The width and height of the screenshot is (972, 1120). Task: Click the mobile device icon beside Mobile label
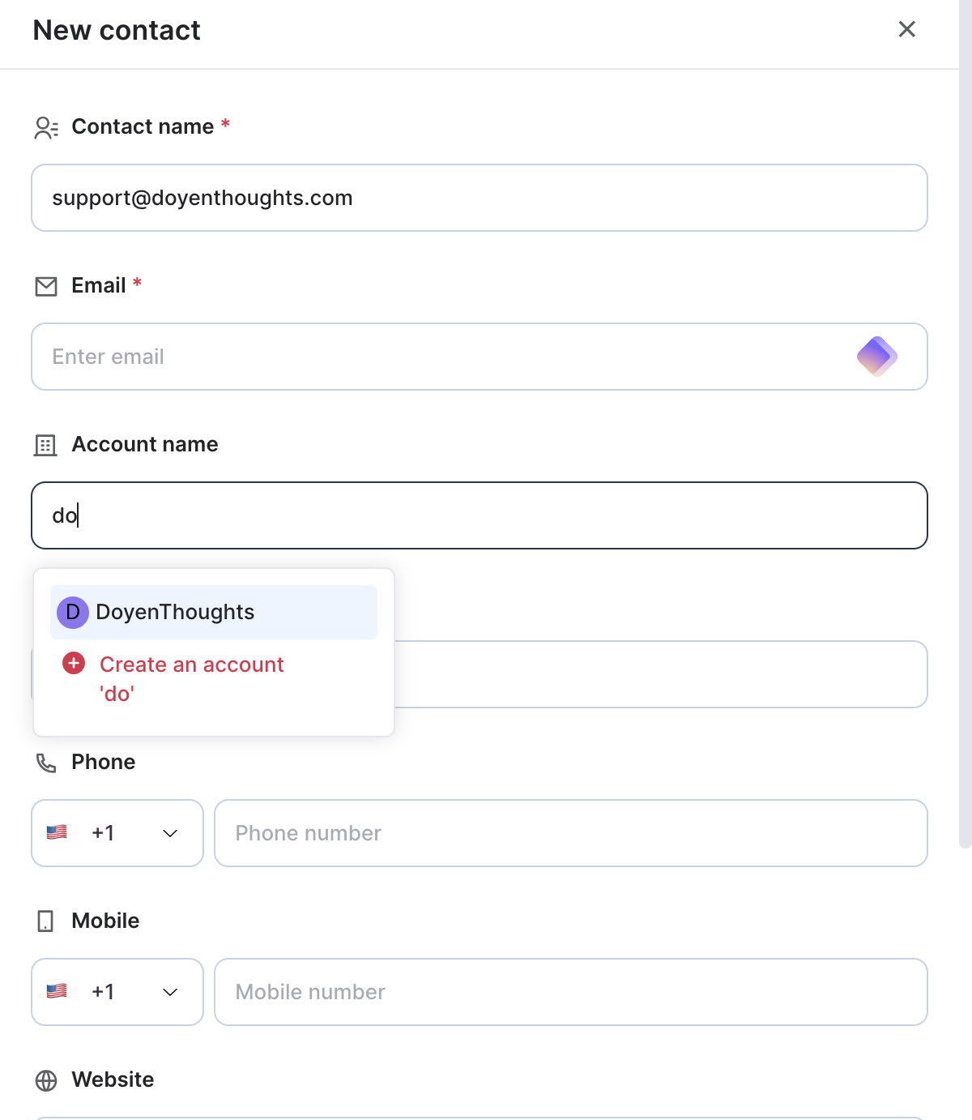click(45, 921)
